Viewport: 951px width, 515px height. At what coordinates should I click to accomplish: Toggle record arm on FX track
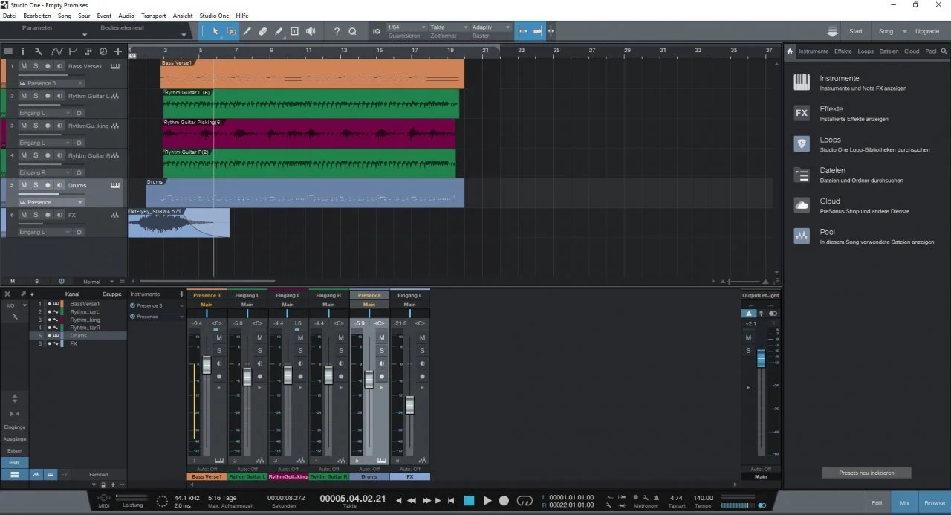tap(48, 215)
